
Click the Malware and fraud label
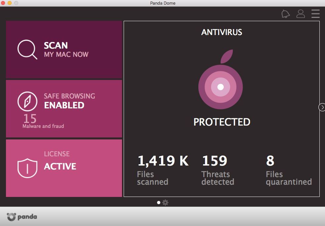click(x=43, y=126)
